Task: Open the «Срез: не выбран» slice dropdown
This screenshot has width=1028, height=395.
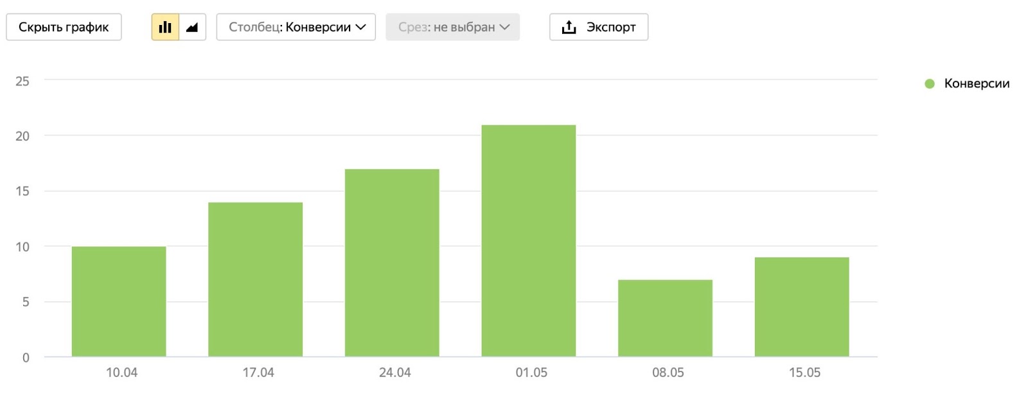Action: (x=453, y=27)
